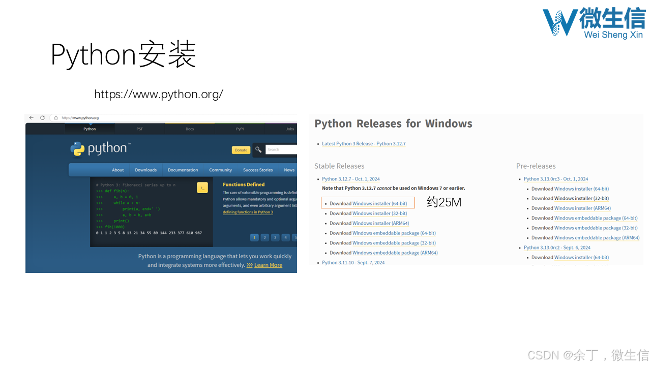The image size is (651, 366).
Task: Download 3.12.7 Windows installer (ARM64)
Action: [x=380, y=223]
